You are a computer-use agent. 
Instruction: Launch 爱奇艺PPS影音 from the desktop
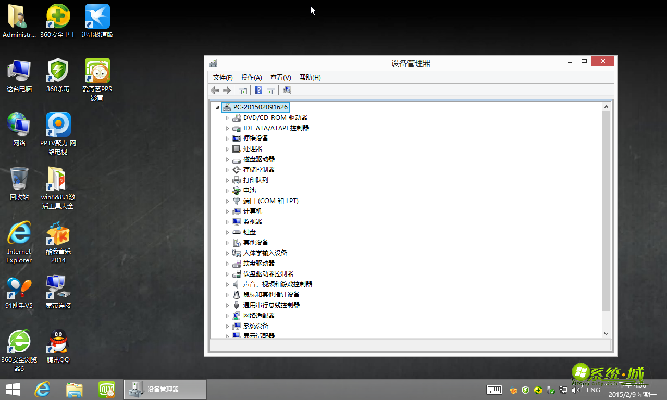[97, 70]
